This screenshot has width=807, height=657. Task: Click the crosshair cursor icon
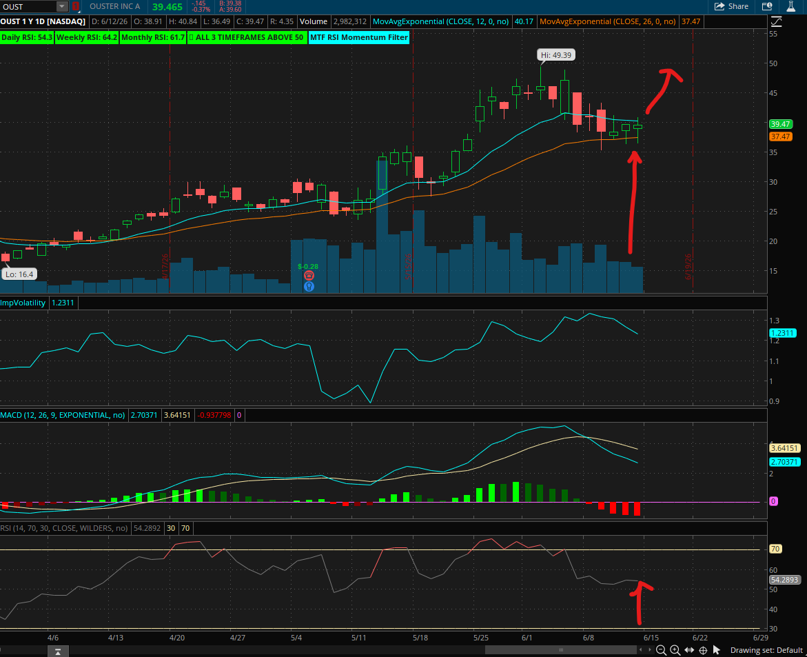(703, 650)
